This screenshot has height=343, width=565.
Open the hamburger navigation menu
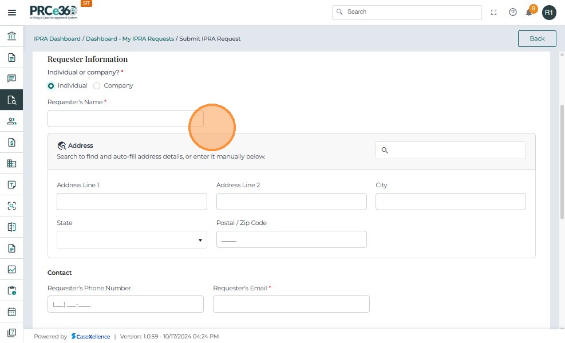tap(11, 12)
